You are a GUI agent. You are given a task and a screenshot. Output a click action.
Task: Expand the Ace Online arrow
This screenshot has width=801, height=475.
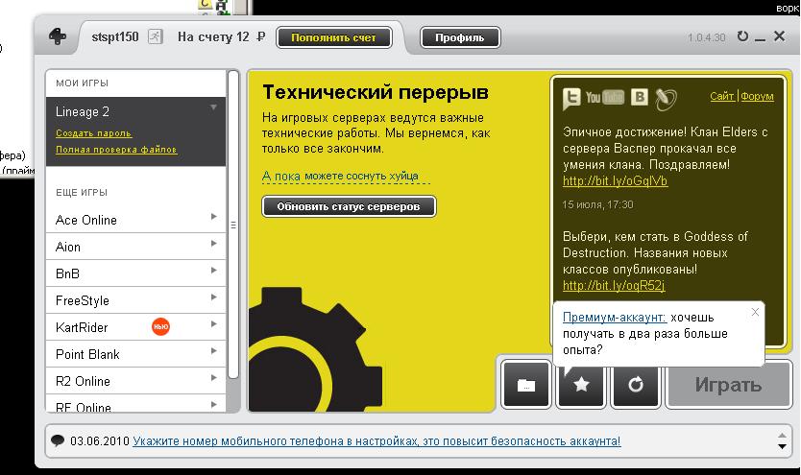pos(214,216)
